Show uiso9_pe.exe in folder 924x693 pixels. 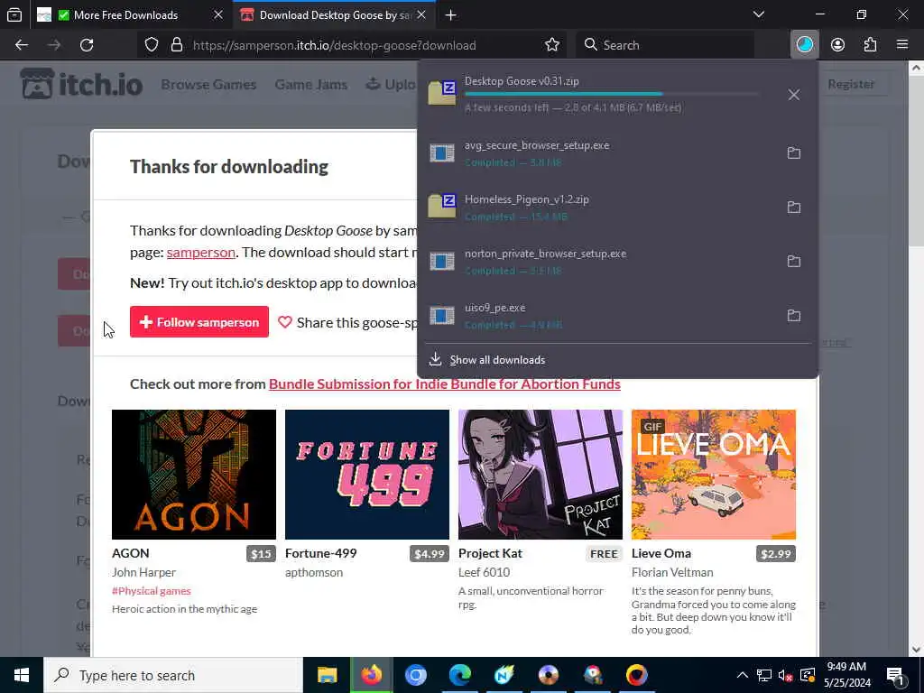(794, 315)
